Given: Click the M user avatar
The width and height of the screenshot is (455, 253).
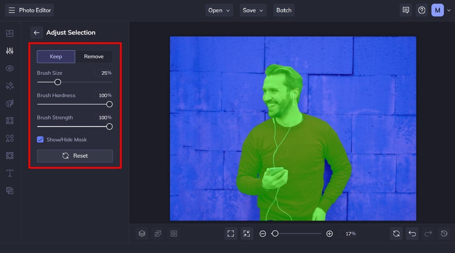Looking at the screenshot, I should coord(437,11).
